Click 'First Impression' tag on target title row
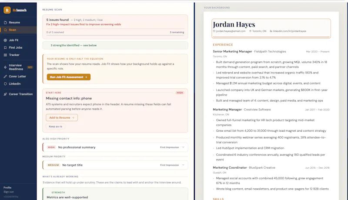 (169, 165)
